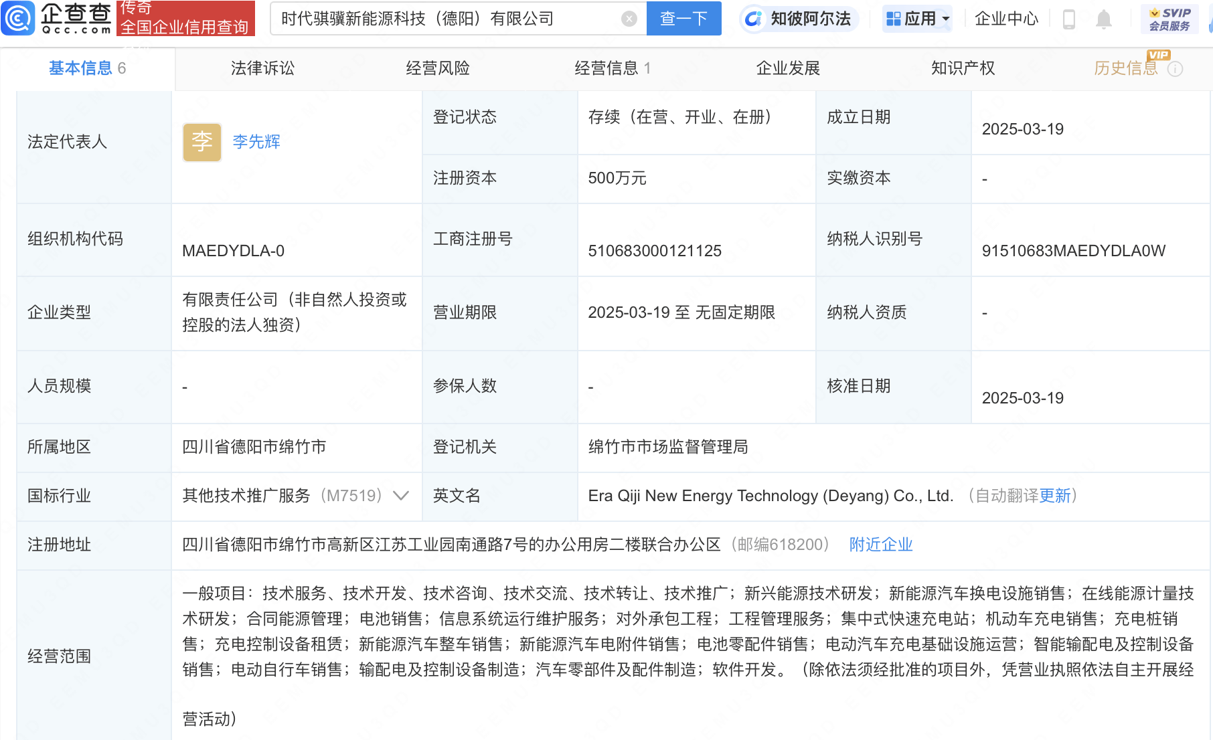
Task: Open legal representative 李先辉 profile link
Action: [x=256, y=142]
